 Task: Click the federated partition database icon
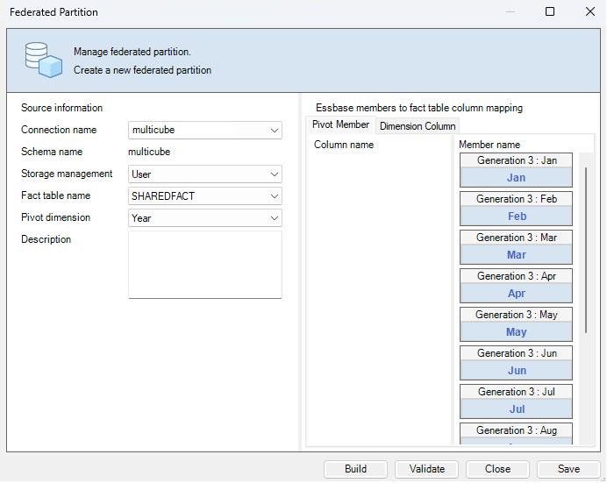[43, 59]
